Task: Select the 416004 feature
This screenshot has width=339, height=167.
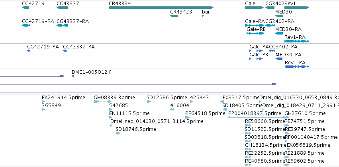Action: click(172, 109)
